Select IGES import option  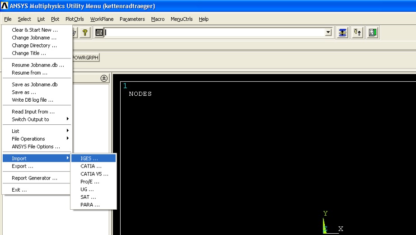pyautogui.click(x=93, y=158)
